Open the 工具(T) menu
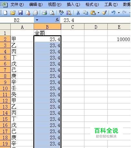This screenshot has height=148, width=131. (111, 5)
